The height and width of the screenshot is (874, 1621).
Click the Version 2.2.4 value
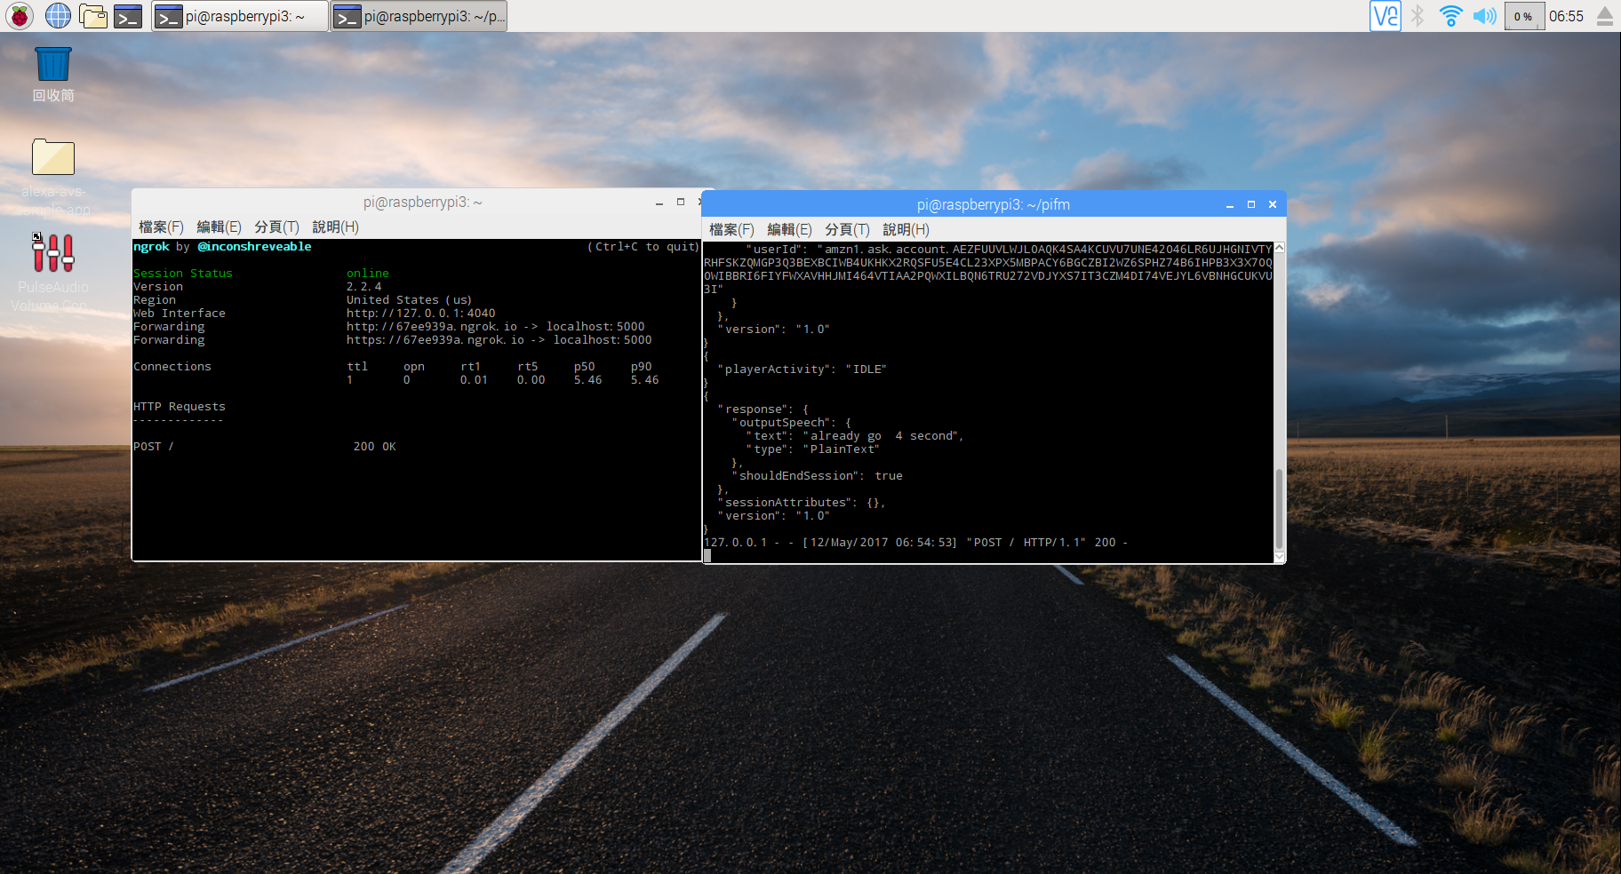(364, 287)
